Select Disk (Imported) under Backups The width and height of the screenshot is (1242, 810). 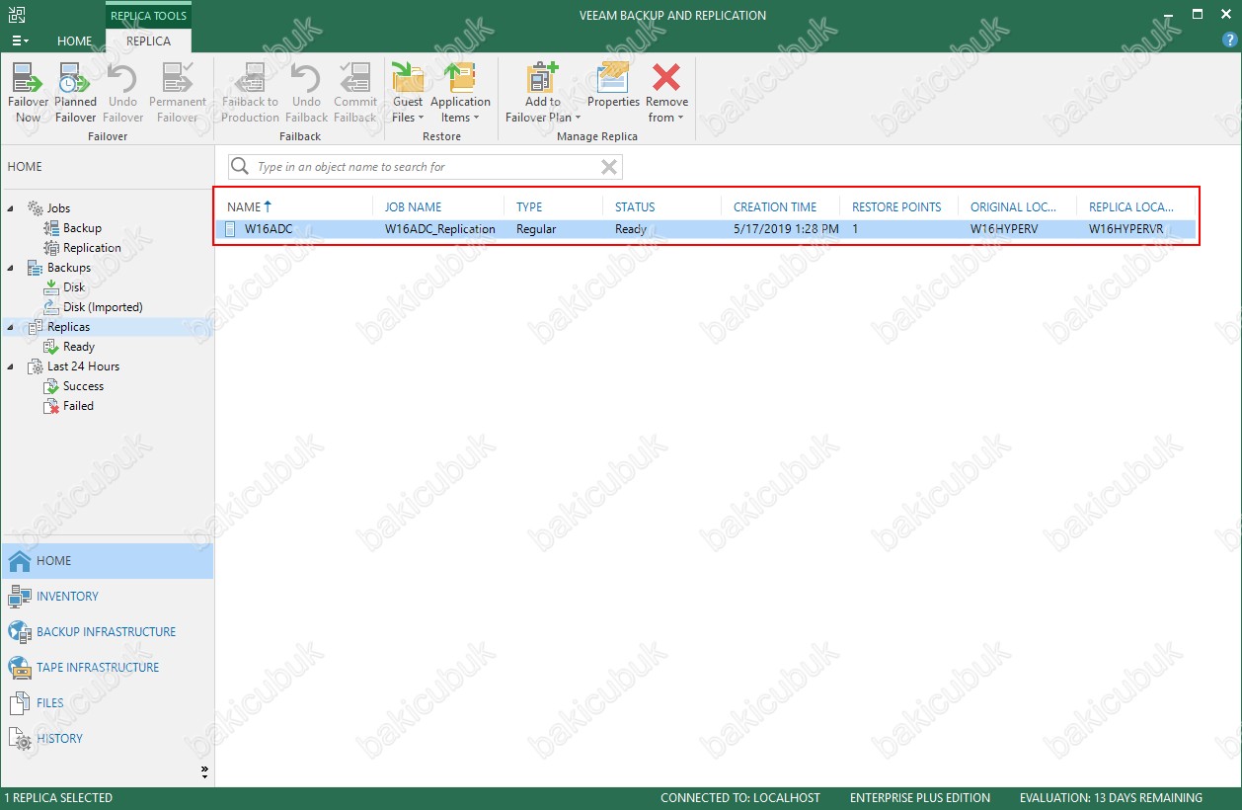103,307
